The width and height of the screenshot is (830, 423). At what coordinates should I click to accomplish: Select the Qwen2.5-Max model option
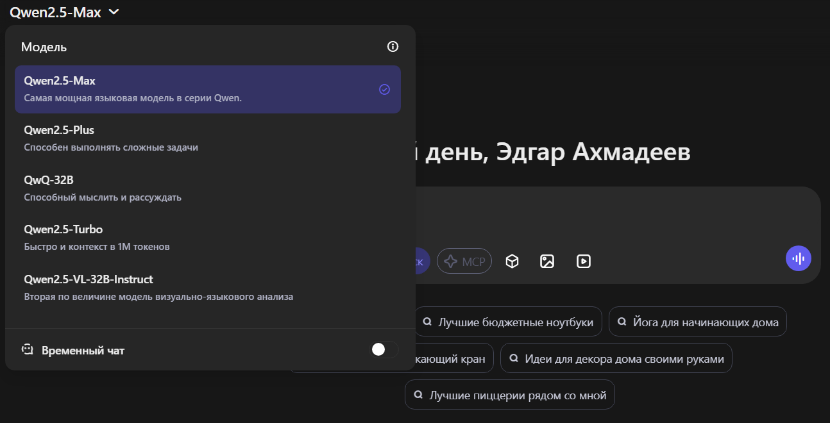click(208, 89)
